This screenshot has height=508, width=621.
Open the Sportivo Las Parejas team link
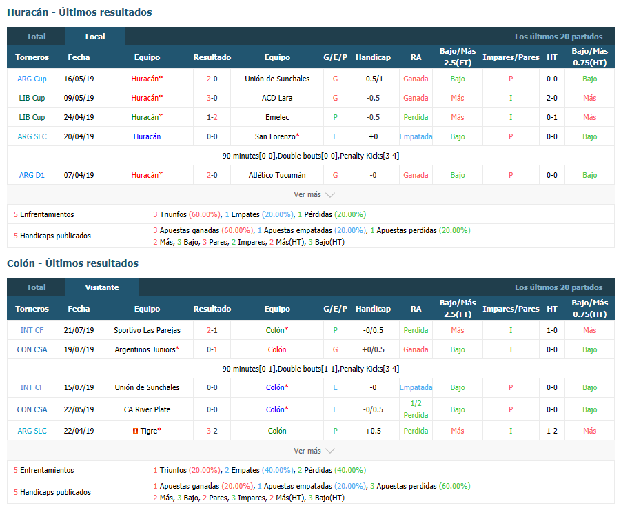147,330
